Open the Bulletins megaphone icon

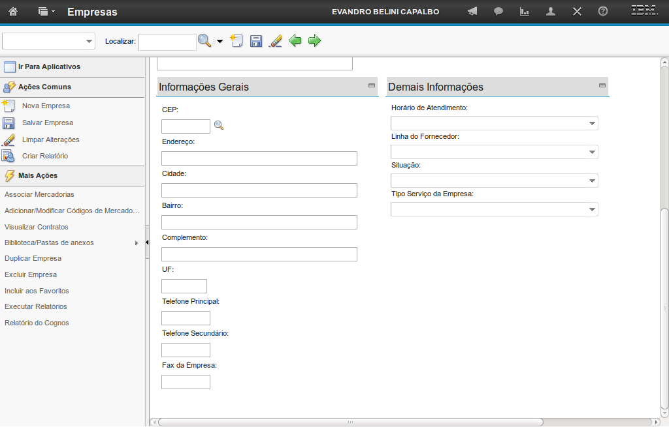[472, 12]
